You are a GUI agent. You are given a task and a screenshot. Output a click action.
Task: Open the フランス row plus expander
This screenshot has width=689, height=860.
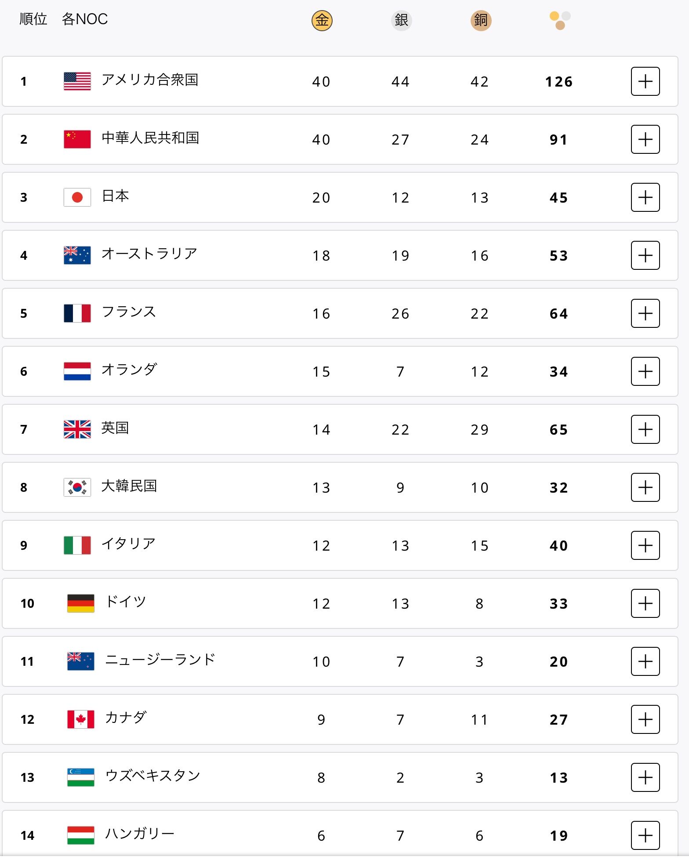[x=645, y=313]
